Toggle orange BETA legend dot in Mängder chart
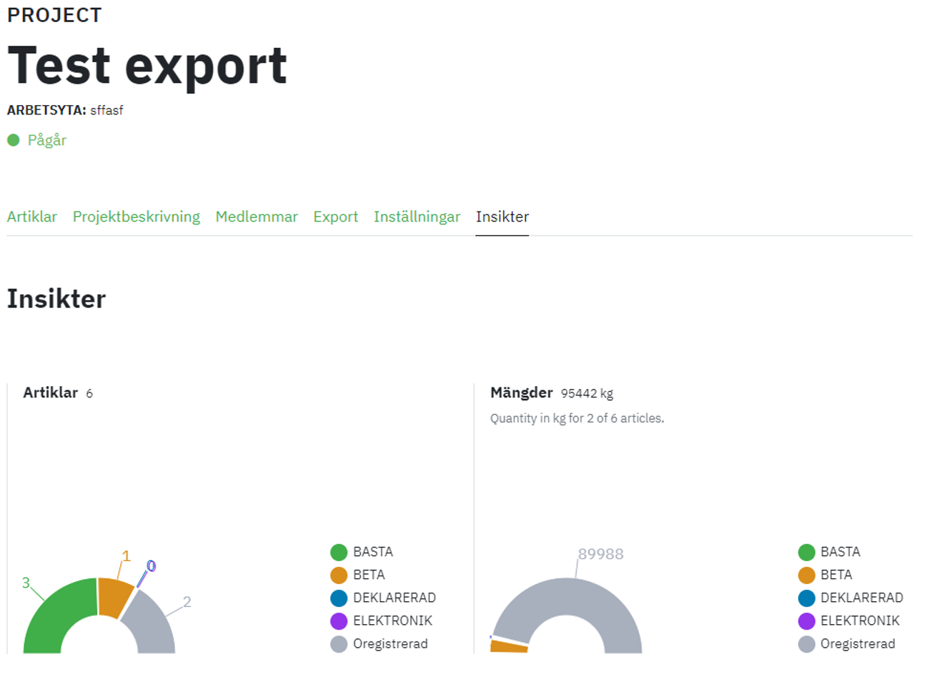 [806, 575]
